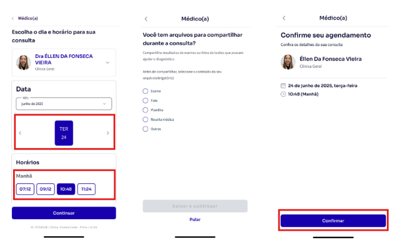The height and width of the screenshot is (247, 396).
Task: Tap doctor photo on confirmation screen
Action: point(288,62)
